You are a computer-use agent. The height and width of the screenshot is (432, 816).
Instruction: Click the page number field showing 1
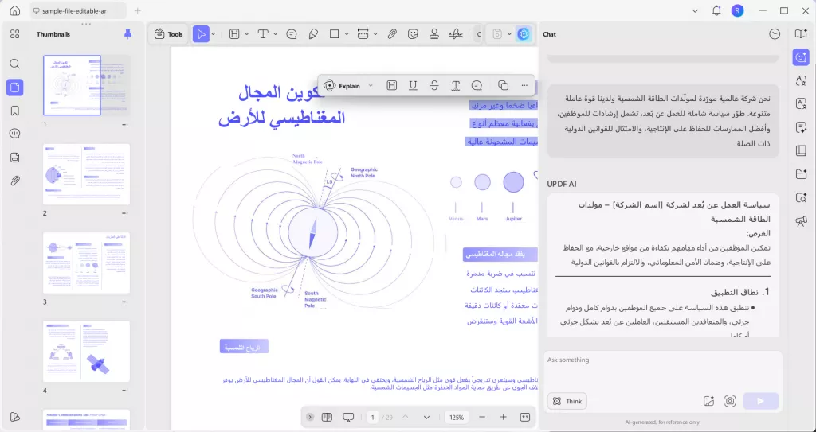[373, 418]
